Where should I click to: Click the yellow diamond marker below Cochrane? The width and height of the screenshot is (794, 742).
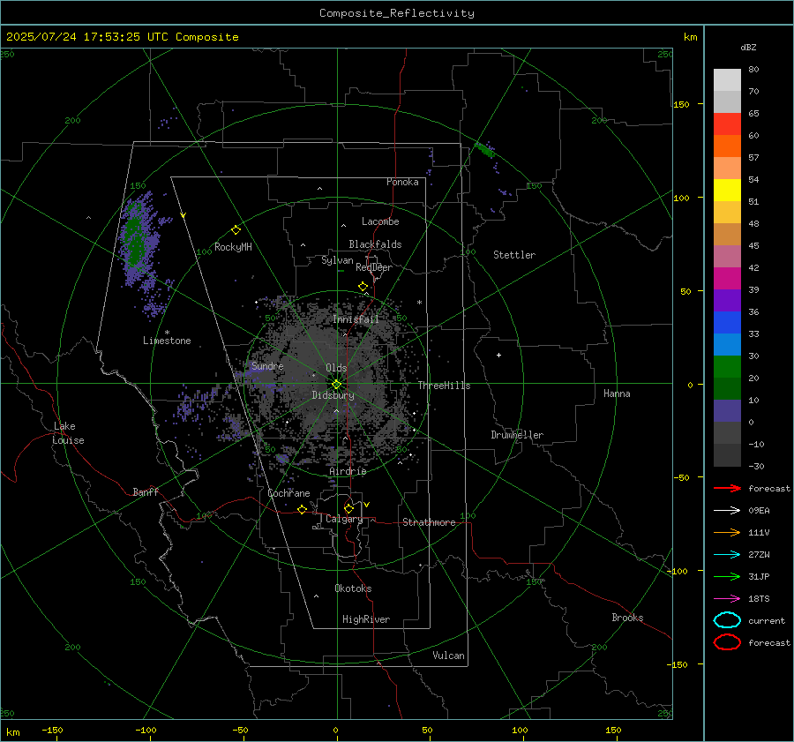[x=303, y=509]
